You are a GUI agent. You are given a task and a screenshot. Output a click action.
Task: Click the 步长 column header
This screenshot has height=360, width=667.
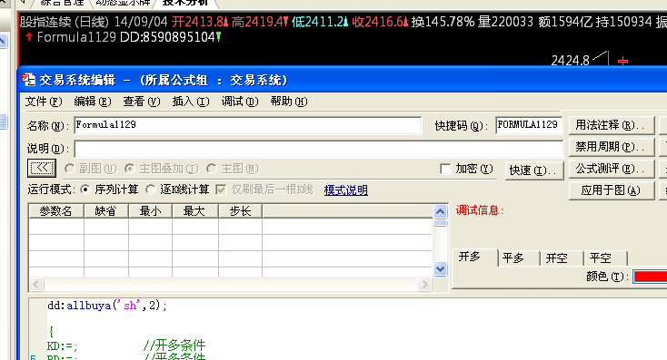click(240, 211)
